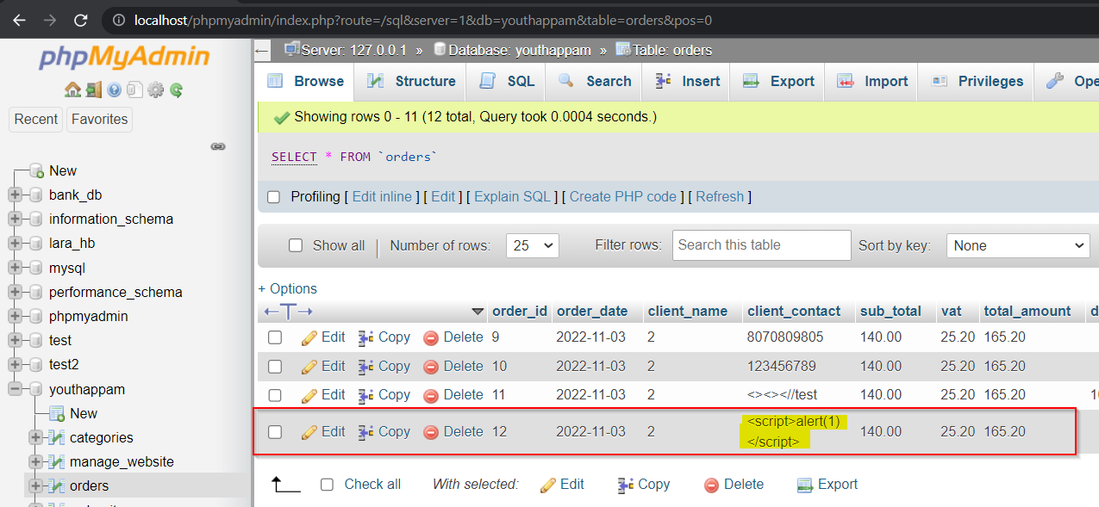The height and width of the screenshot is (507, 1099).
Task: Click red Delete icon for order 11
Action: [431, 395]
